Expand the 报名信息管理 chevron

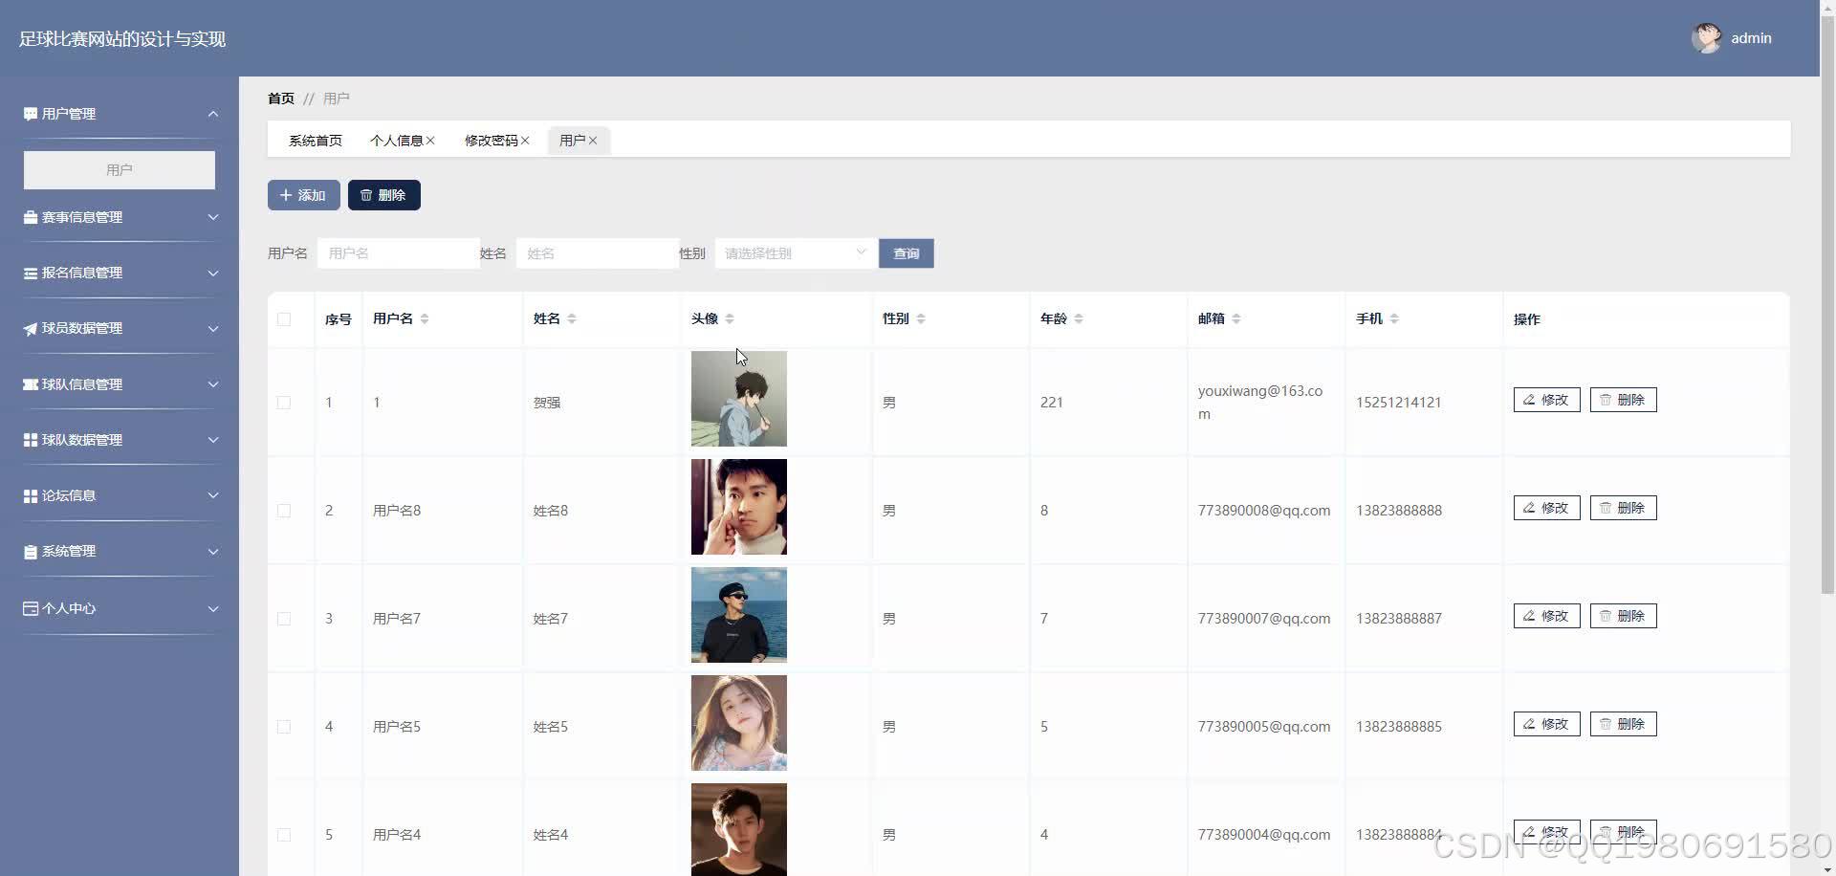(x=213, y=273)
